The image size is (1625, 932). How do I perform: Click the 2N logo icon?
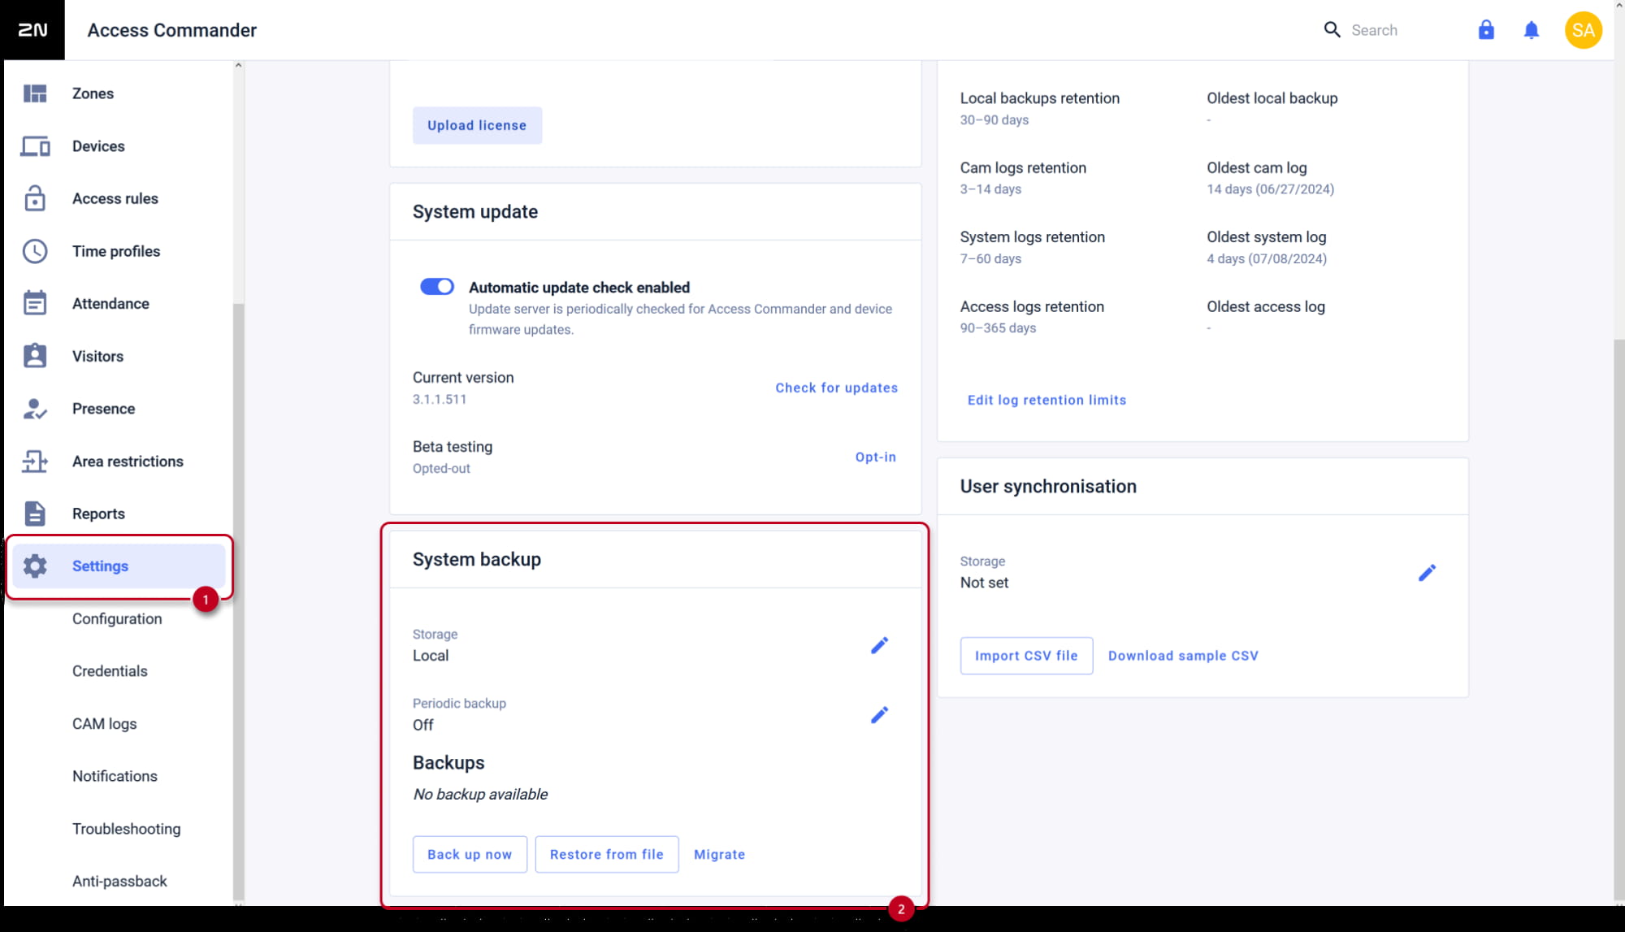pos(32,30)
